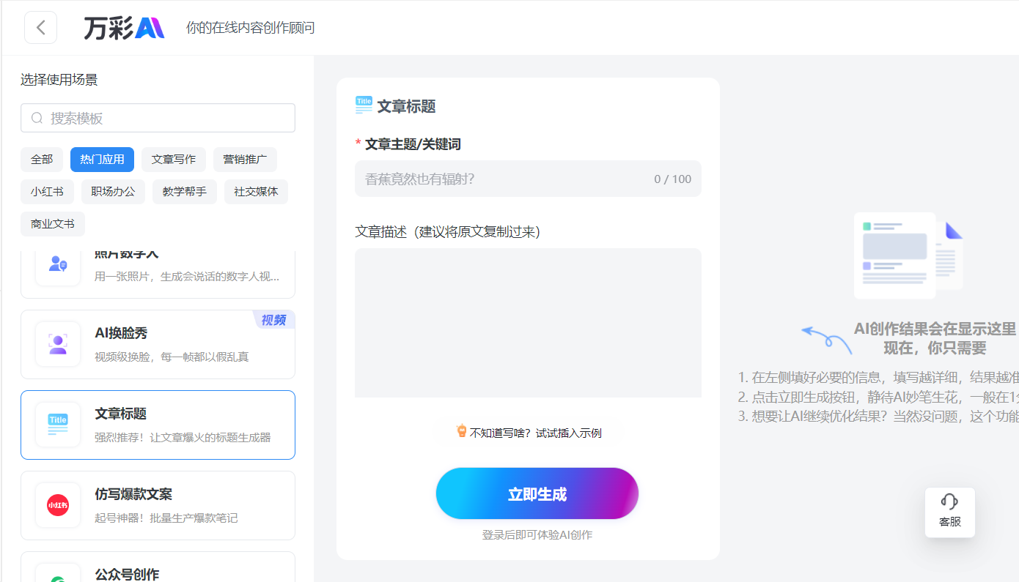1019x582 pixels.
Task: Click the headset 客服 icon
Action: click(x=950, y=501)
